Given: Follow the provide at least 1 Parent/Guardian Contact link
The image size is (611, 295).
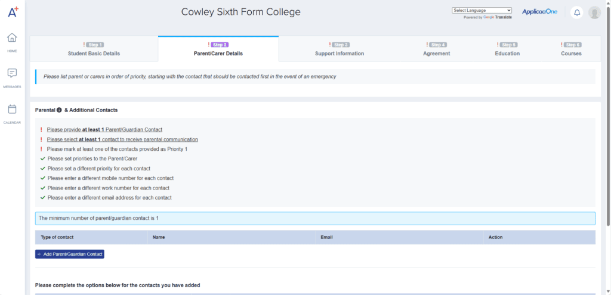Looking at the screenshot, I should coord(104,129).
